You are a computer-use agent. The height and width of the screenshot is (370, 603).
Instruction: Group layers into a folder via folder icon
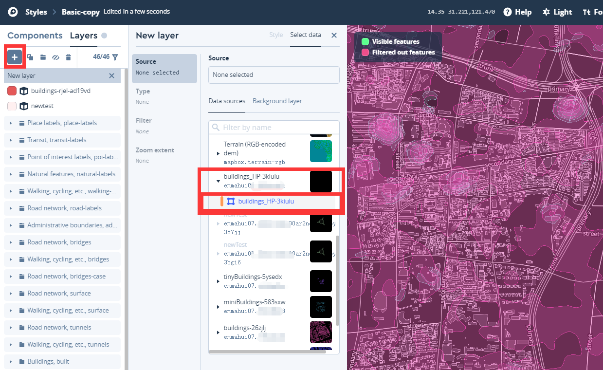coord(43,56)
